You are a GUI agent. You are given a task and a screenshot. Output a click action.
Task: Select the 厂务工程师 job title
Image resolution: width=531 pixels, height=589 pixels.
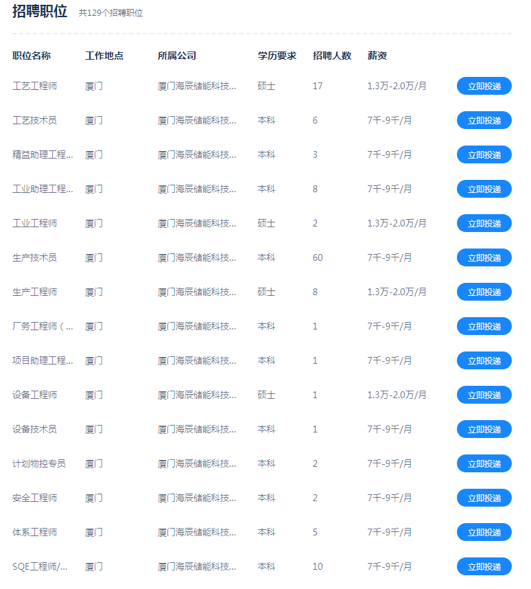click(43, 326)
